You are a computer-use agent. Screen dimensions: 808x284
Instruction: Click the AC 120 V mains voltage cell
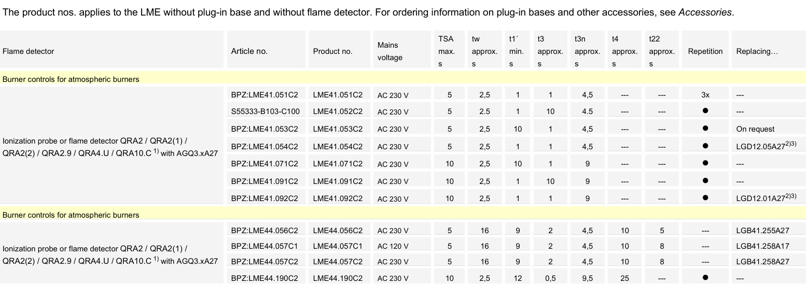393,247
